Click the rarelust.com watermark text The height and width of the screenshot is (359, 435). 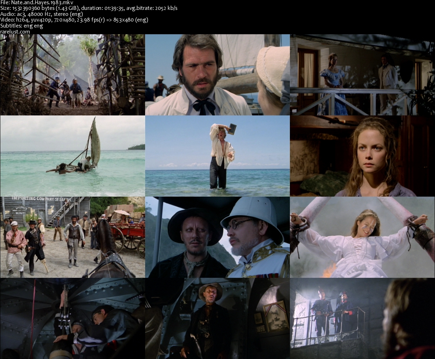pyautogui.click(x=15, y=32)
